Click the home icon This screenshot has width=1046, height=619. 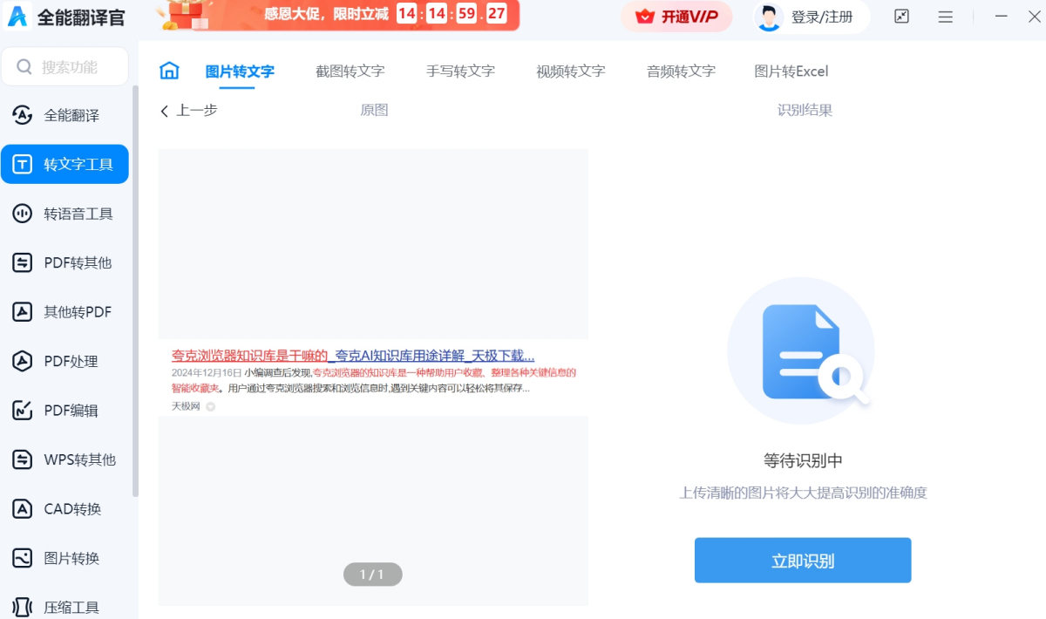169,71
